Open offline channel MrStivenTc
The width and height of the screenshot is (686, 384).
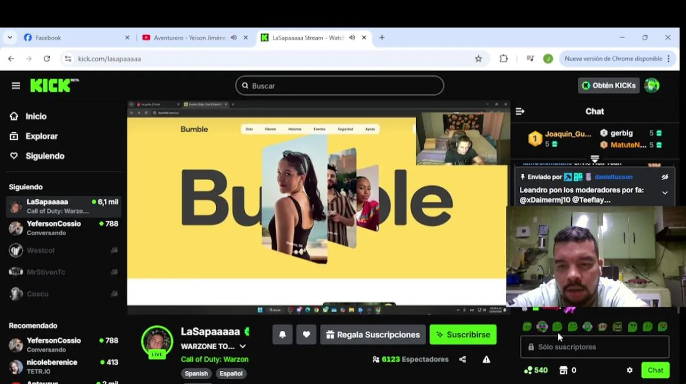coord(64,272)
